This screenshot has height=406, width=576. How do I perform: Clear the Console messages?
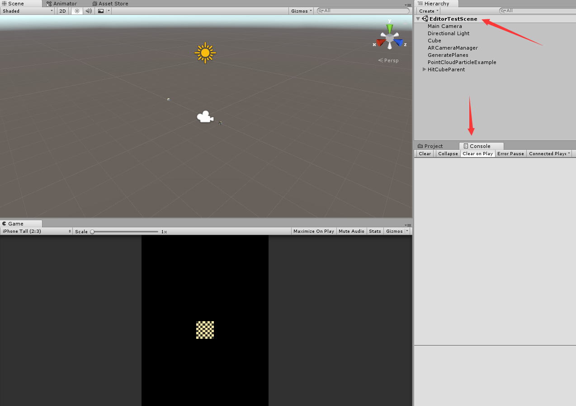424,153
